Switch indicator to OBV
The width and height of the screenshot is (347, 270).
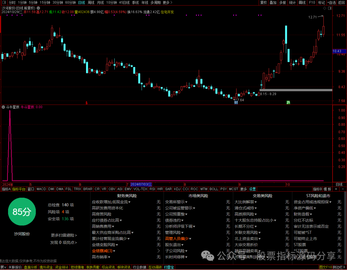click(x=112, y=189)
